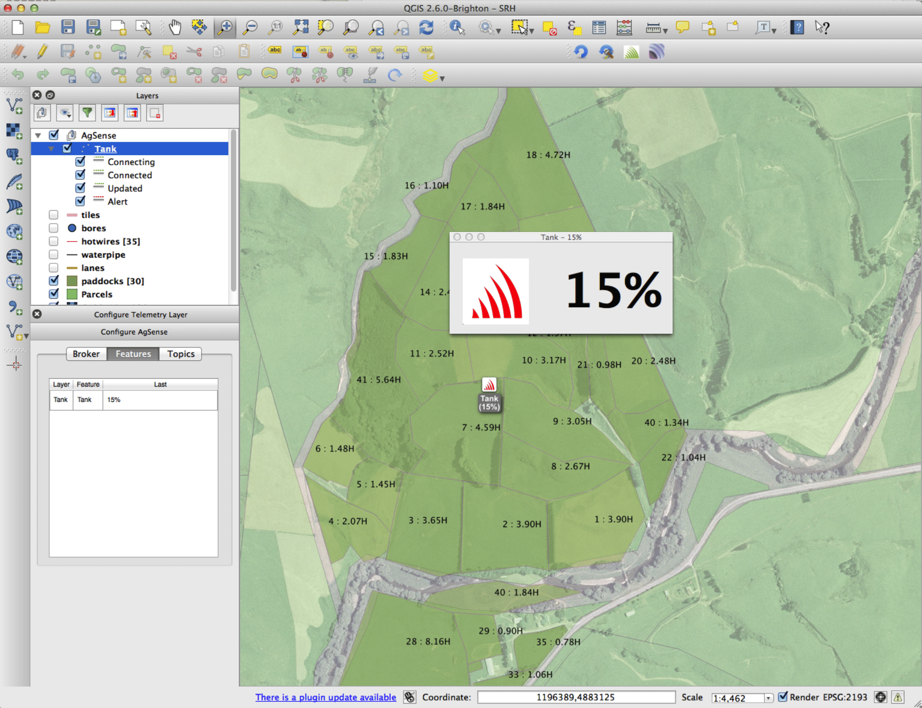This screenshot has height=708, width=922.
Task: Click the plugin update available link
Action: pyautogui.click(x=326, y=697)
